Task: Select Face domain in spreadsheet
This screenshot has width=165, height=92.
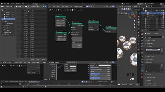Action: tap(7, 17)
